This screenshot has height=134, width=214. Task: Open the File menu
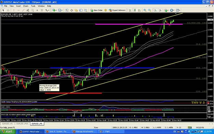6,6
